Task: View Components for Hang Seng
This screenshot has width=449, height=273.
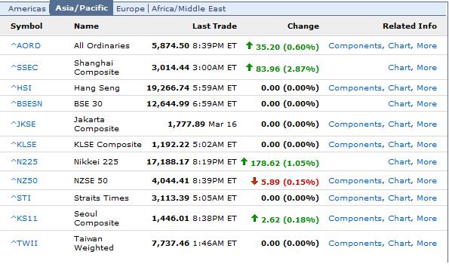Action: (355, 87)
